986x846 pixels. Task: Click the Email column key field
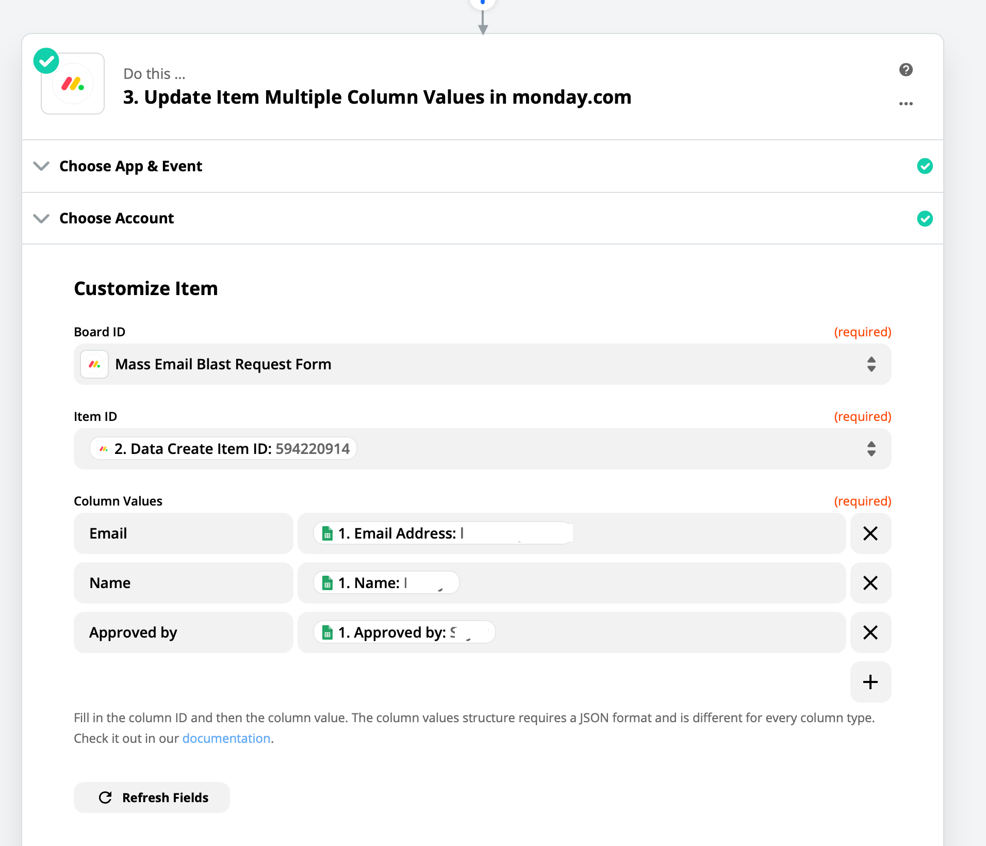(x=184, y=533)
